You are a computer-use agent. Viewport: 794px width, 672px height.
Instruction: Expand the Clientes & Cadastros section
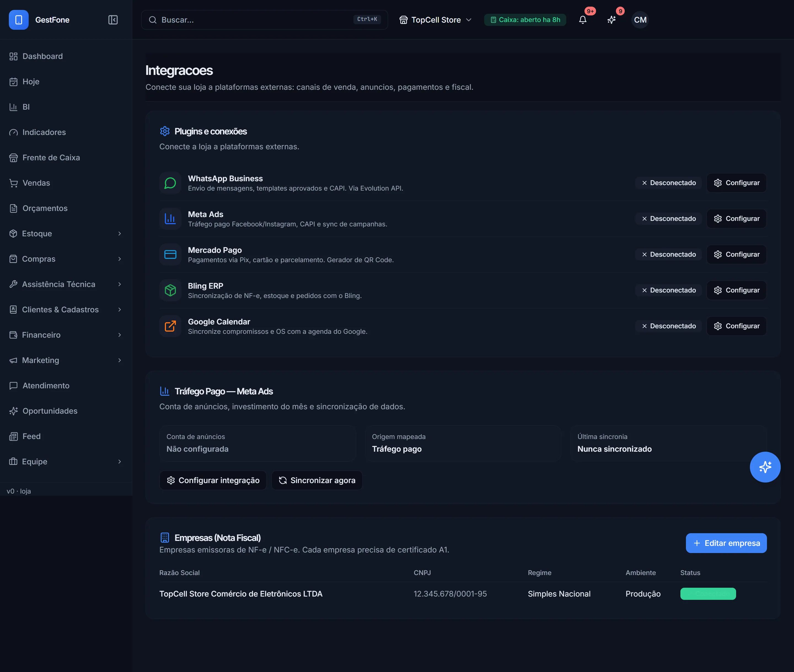point(66,310)
